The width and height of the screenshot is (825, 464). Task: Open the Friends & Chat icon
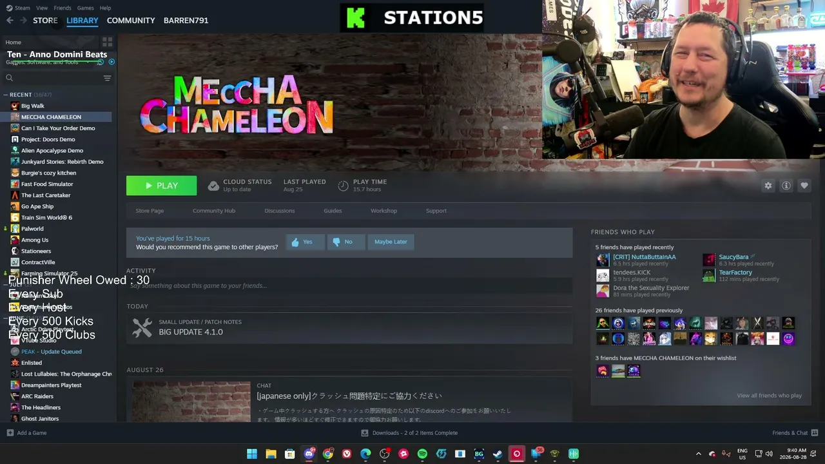coord(815,433)
